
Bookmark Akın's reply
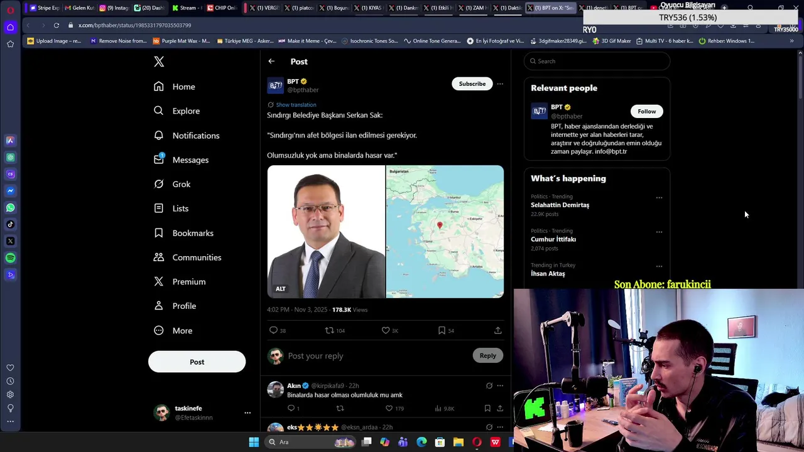click(487, 409)
